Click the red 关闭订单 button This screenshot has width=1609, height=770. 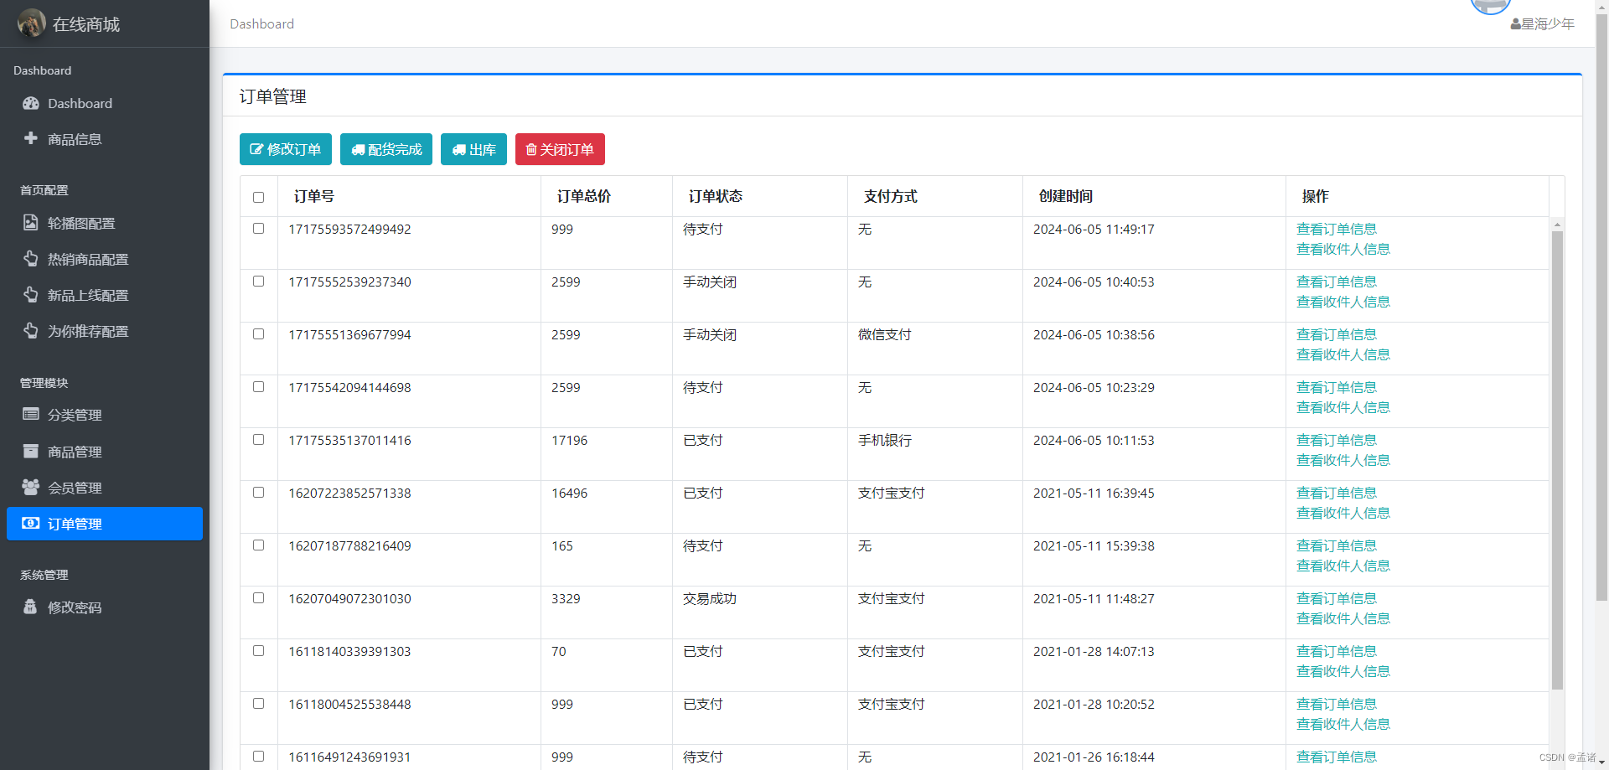point(560,149)
